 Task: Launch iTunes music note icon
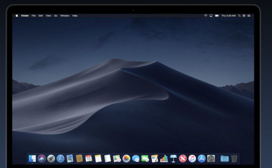click(x=192, y=159)
